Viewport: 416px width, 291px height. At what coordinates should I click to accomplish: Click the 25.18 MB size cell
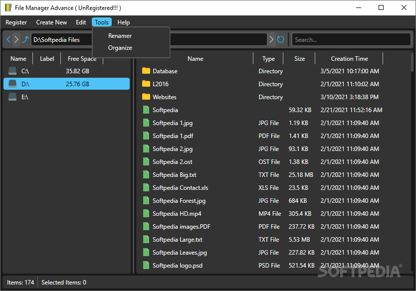coord(301,175)
